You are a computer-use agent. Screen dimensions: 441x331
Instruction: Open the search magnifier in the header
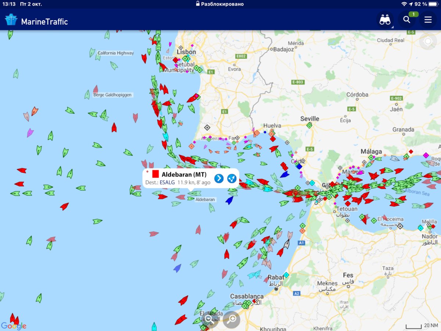406,20
